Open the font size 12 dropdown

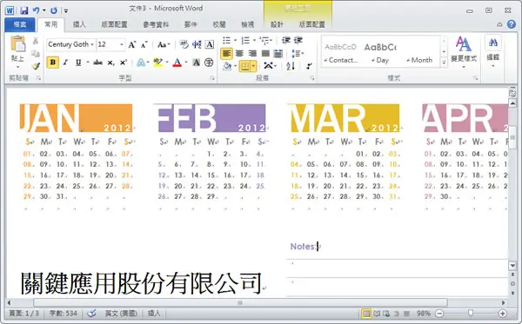click(x=110, y=44)
